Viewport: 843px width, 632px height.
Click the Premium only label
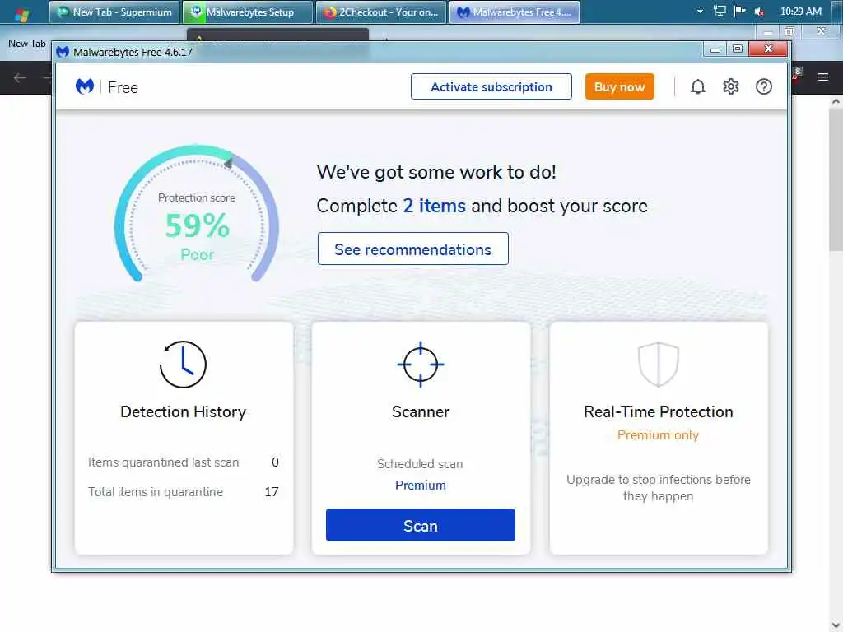click(658, 435)
